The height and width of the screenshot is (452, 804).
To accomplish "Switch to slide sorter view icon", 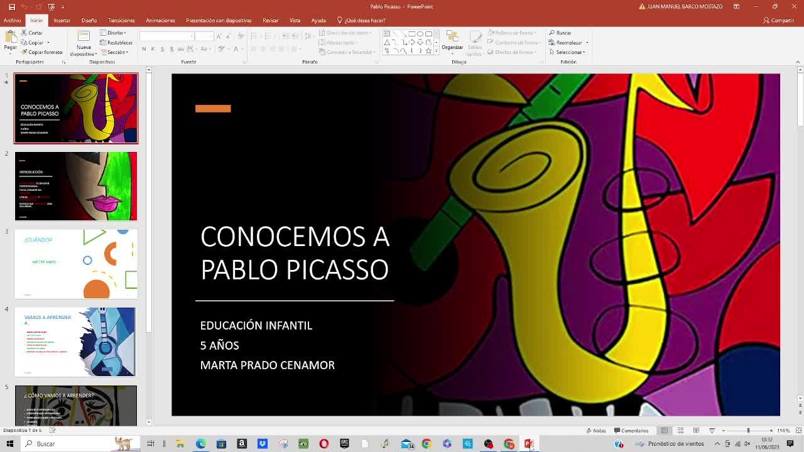I will click(x=680, y=431).
